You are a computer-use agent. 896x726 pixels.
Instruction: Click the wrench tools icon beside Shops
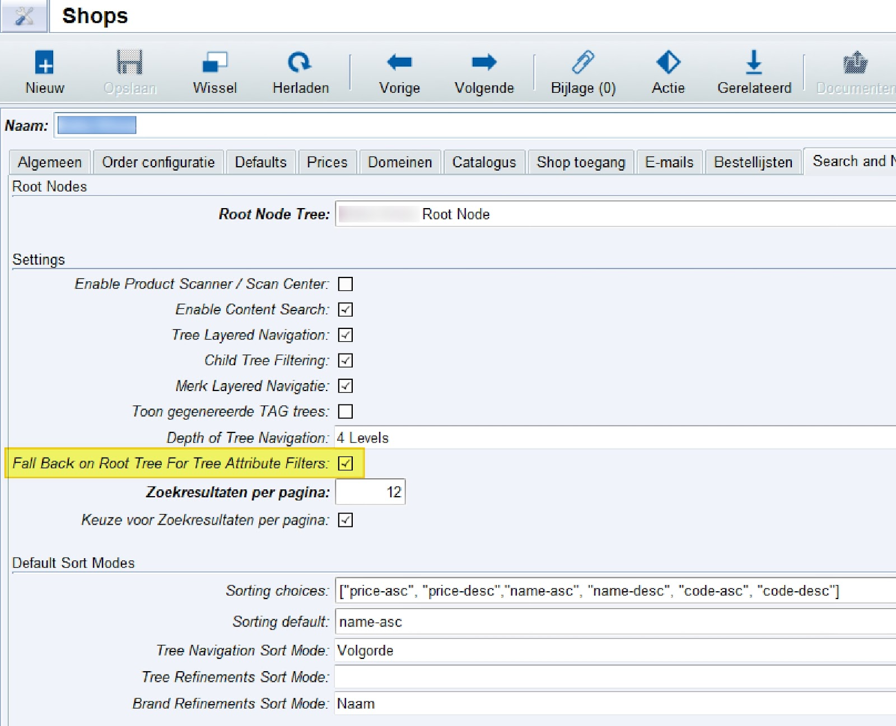(x=24, y=16)
